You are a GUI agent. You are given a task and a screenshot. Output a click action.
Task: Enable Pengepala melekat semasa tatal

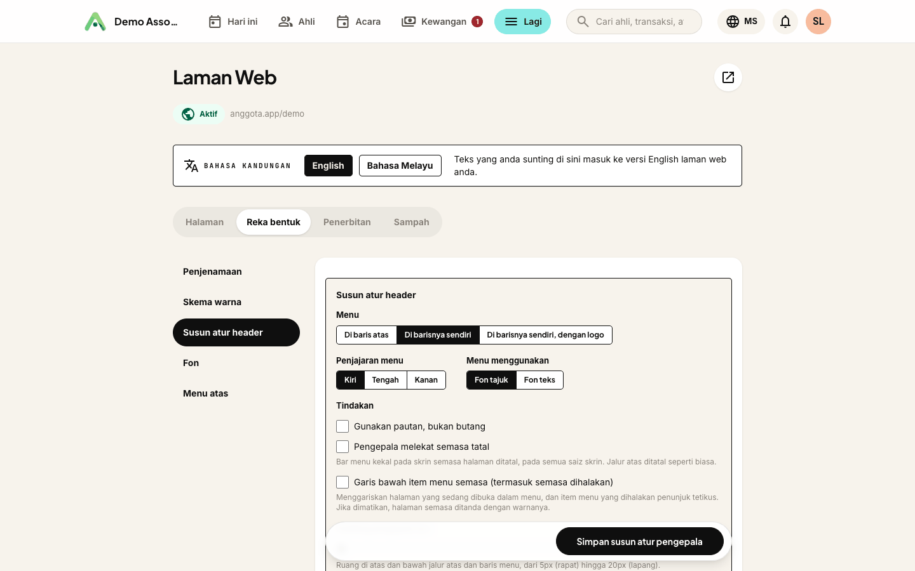point(342,447)
